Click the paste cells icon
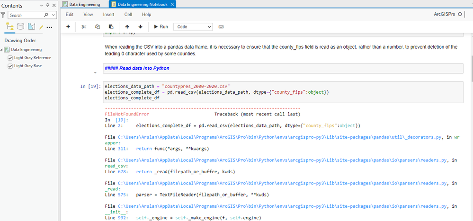Viewport: 473px width, 221px height. click(x=111, y=27)
